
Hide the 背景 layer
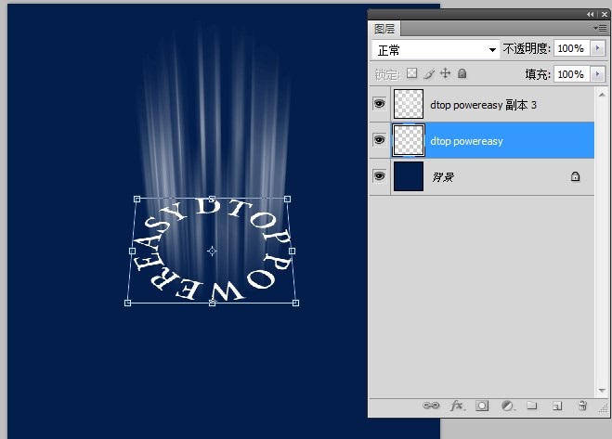[x=379, y=175]
